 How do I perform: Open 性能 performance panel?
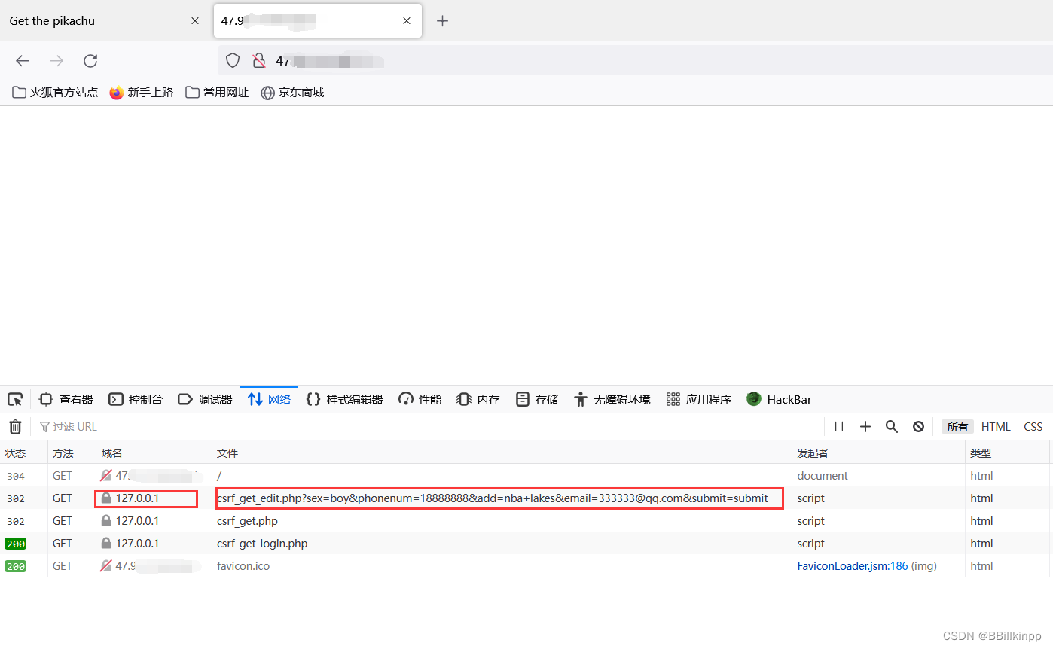(x=420, y=399)
